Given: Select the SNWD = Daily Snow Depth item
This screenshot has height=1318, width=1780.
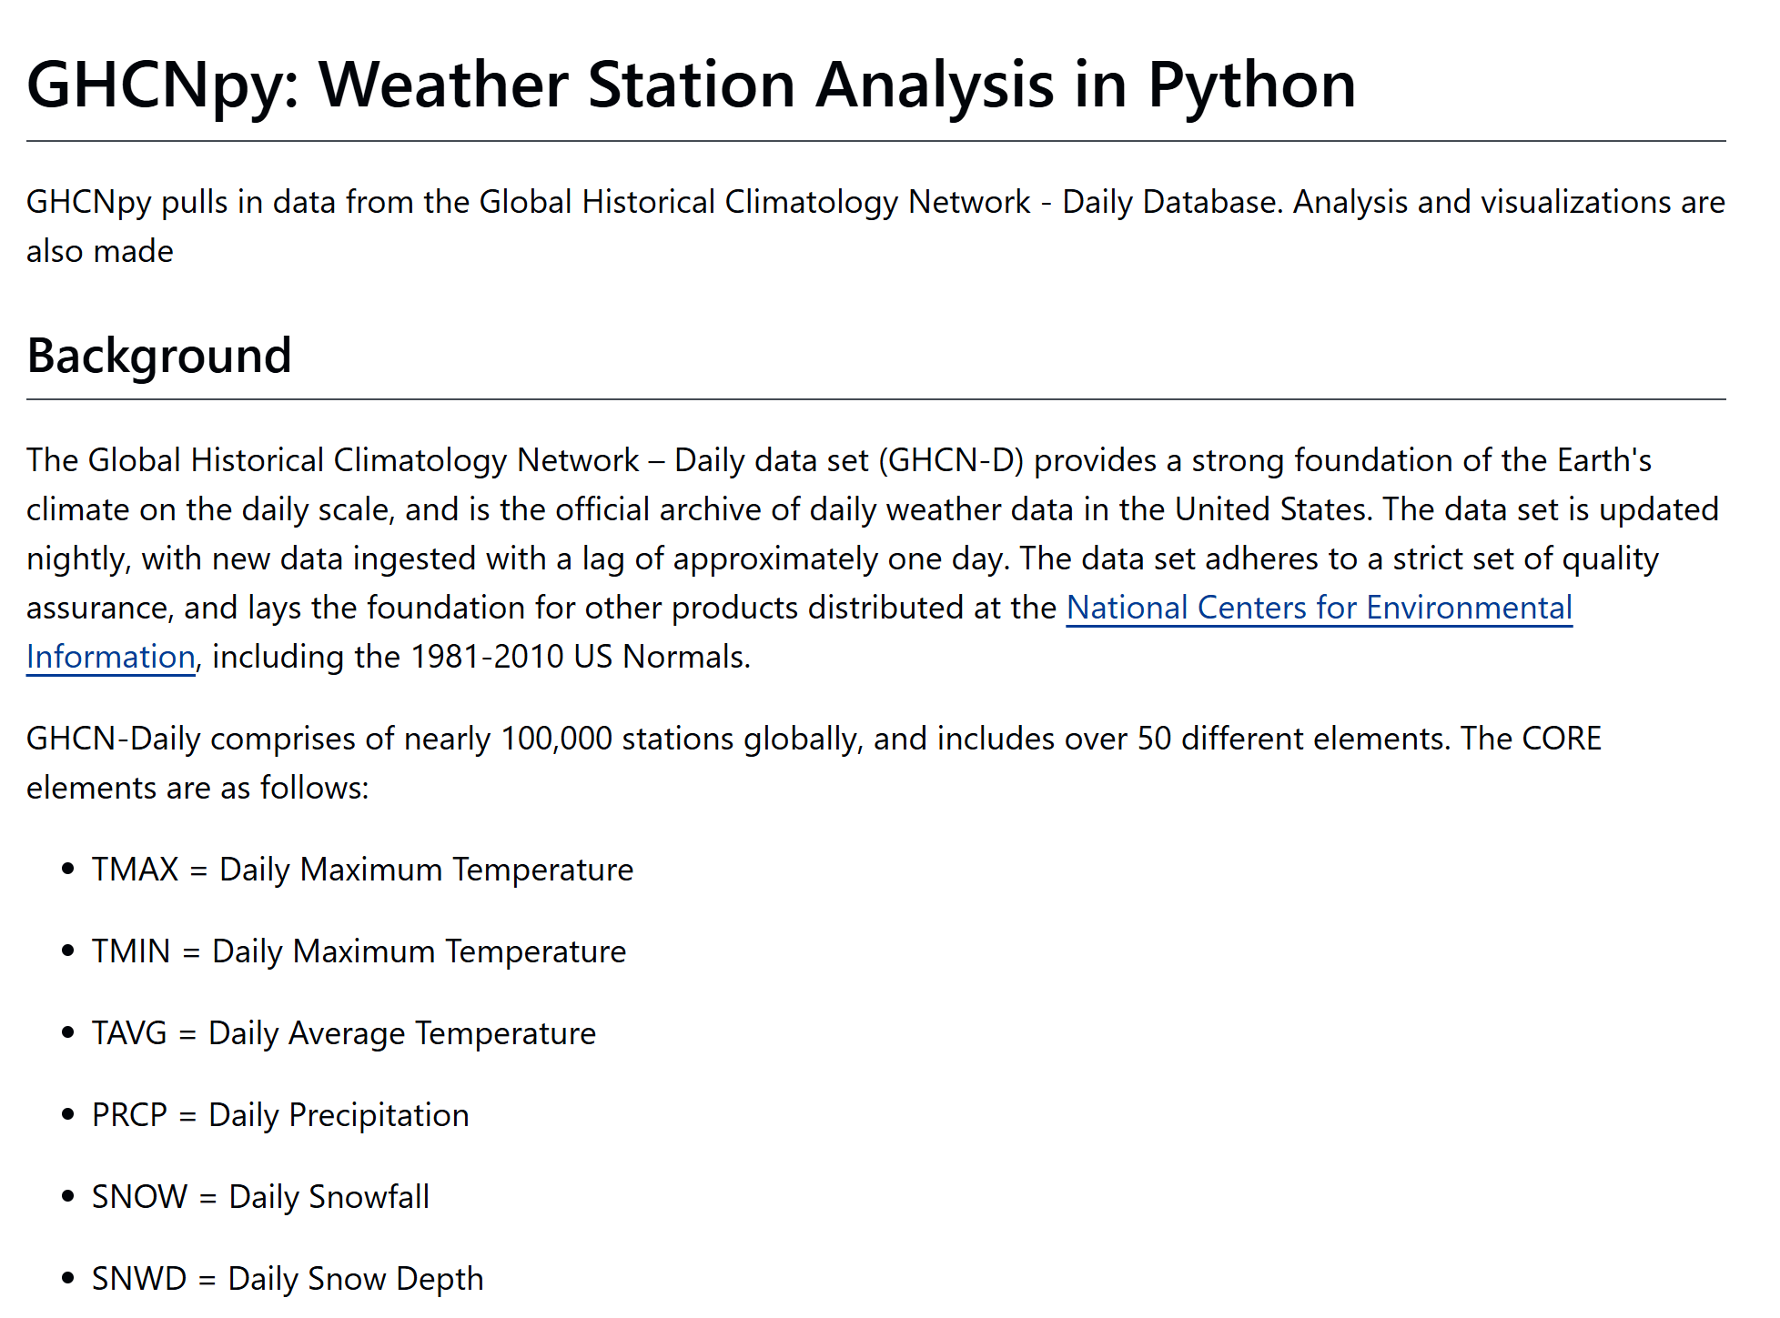Looking at the screenshot, I should pyautogui.click(x=288, y=1279).
